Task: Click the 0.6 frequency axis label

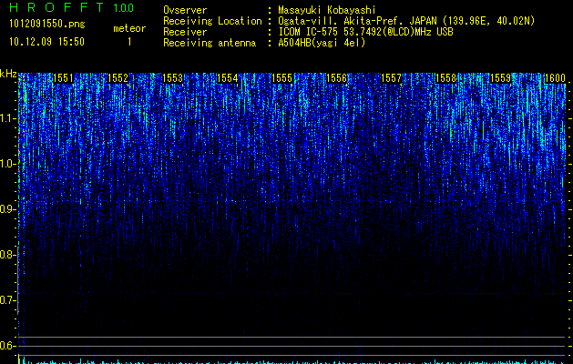Action: tap(8, 346)
